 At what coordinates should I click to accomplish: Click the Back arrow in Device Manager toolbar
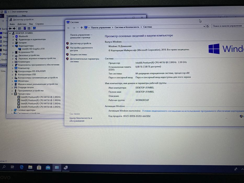pyautogui.click(x=10, y=28)
